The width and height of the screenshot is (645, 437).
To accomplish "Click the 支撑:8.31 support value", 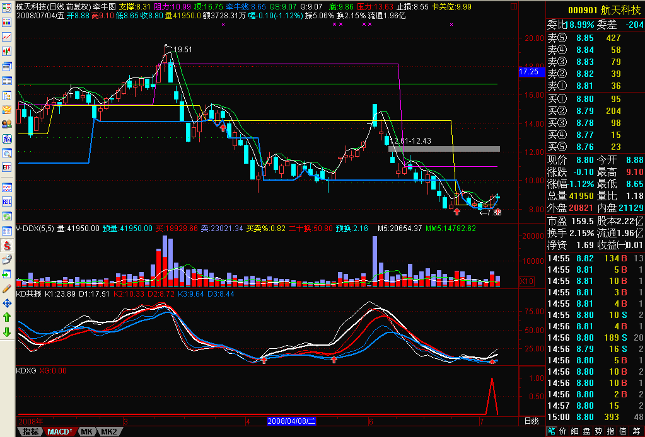I will click(134, 6).
